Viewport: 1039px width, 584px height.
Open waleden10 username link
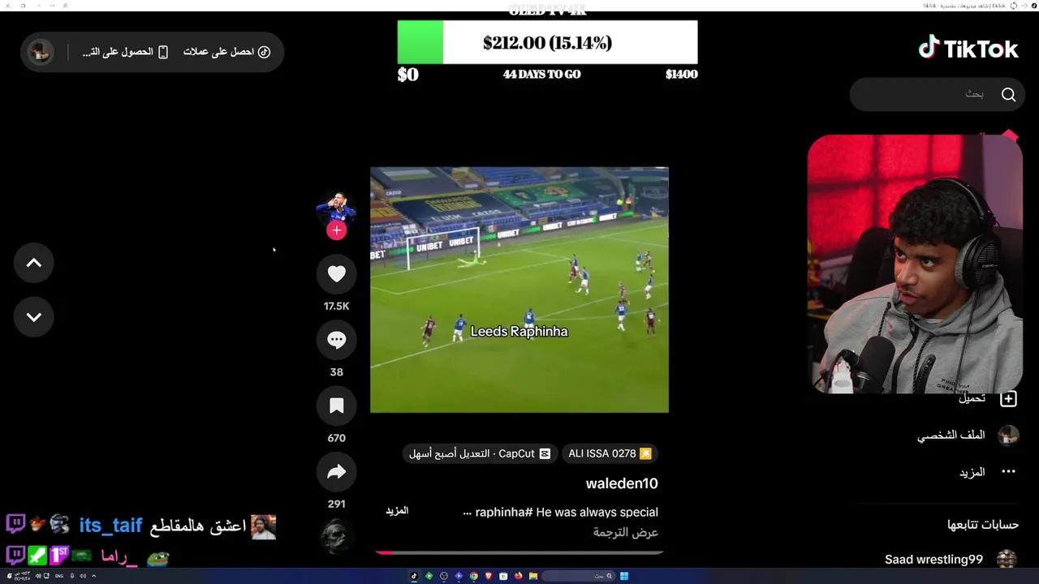pyautogui.click(x=622, y=483)
